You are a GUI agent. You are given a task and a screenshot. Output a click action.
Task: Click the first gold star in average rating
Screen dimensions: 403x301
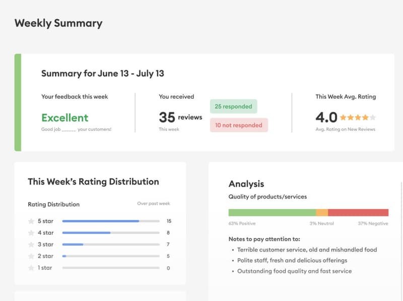coord(343,117)
